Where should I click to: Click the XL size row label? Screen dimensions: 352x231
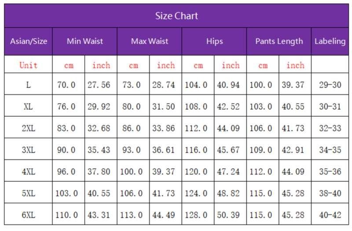pyautogui.click(x=29, y=106)
